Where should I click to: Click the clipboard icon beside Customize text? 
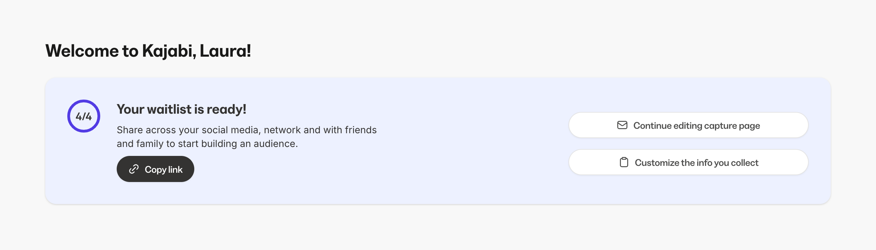click(624, 162)
